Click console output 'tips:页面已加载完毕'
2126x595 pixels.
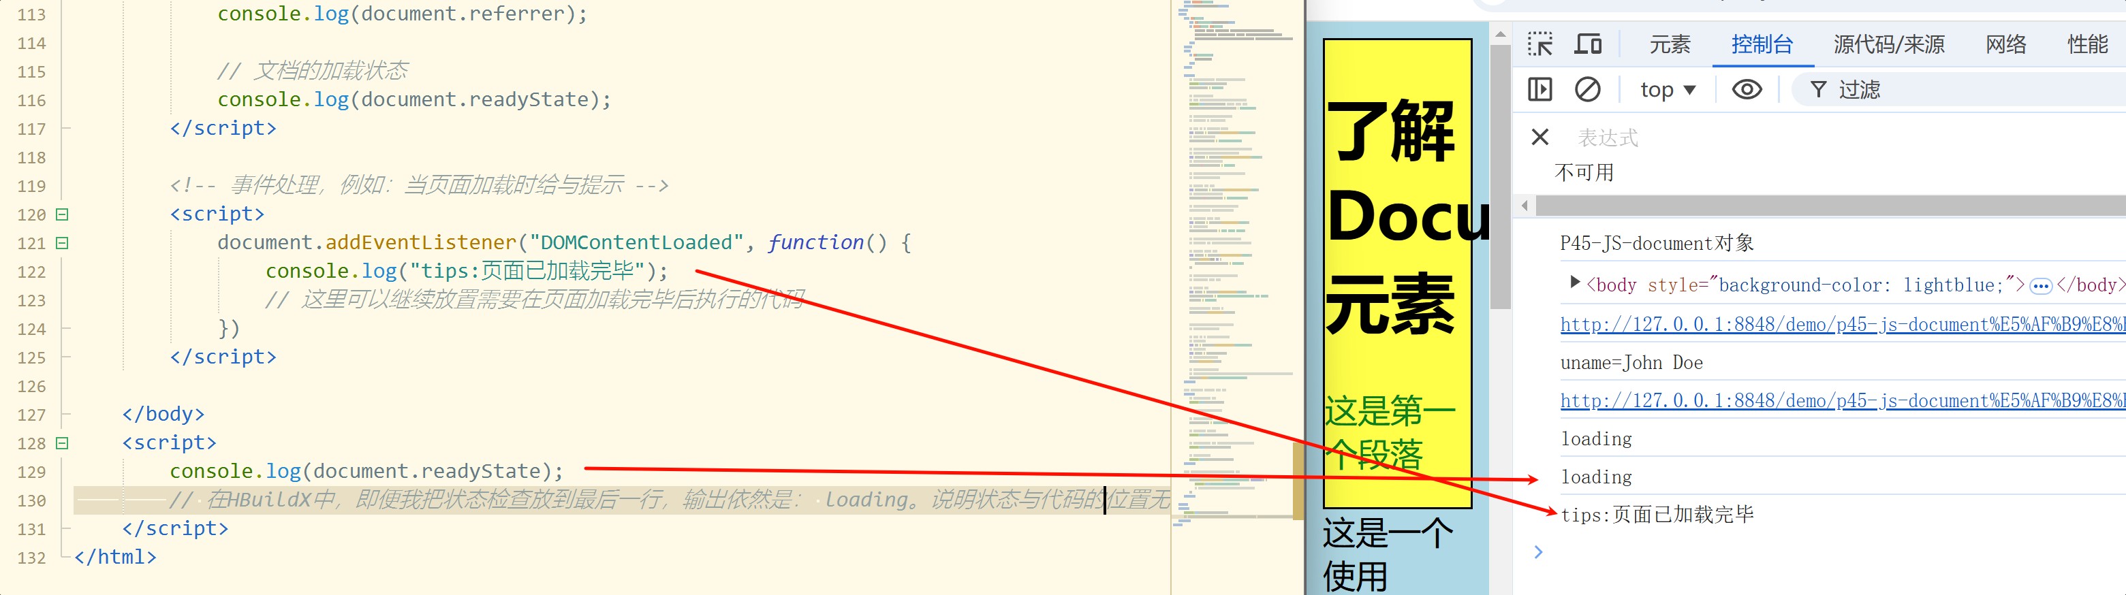click(x=1657, y=514)
